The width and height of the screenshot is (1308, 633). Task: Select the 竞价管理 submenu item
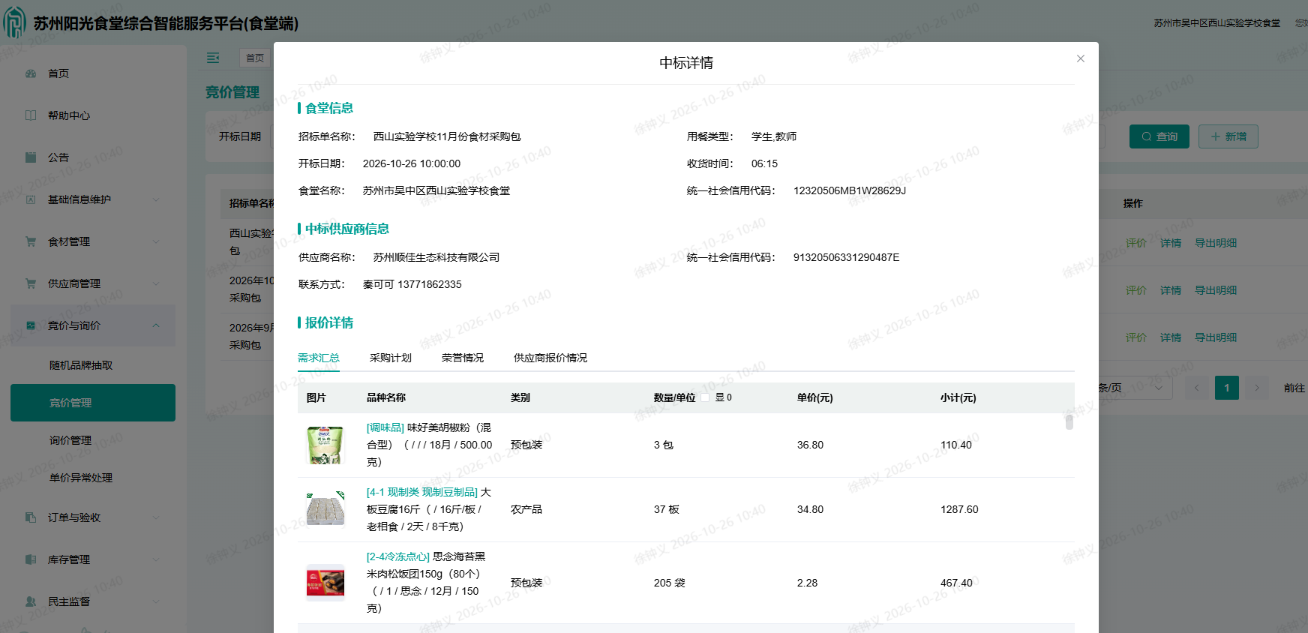(x=93, y=403)
